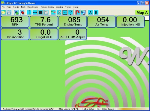This screenshot has height=111, width=150.
Task: Select the TPS Percent gauge
Action: (44, 22)
